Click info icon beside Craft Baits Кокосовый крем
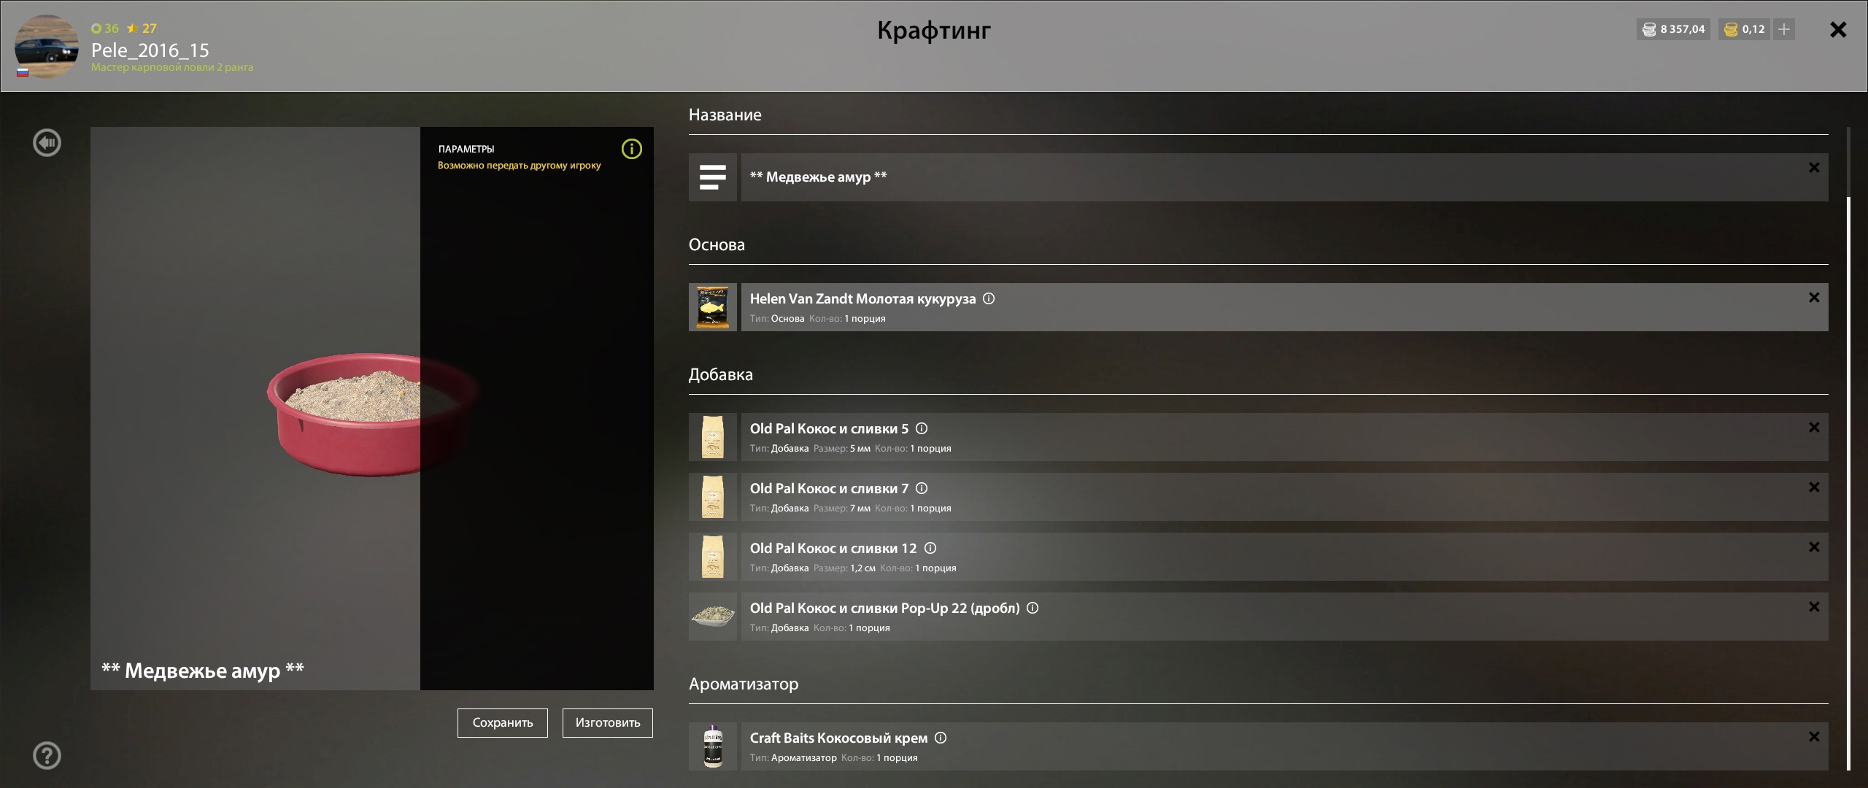Viewport: 1868px width, 788px height. click(x=941, y=738)
